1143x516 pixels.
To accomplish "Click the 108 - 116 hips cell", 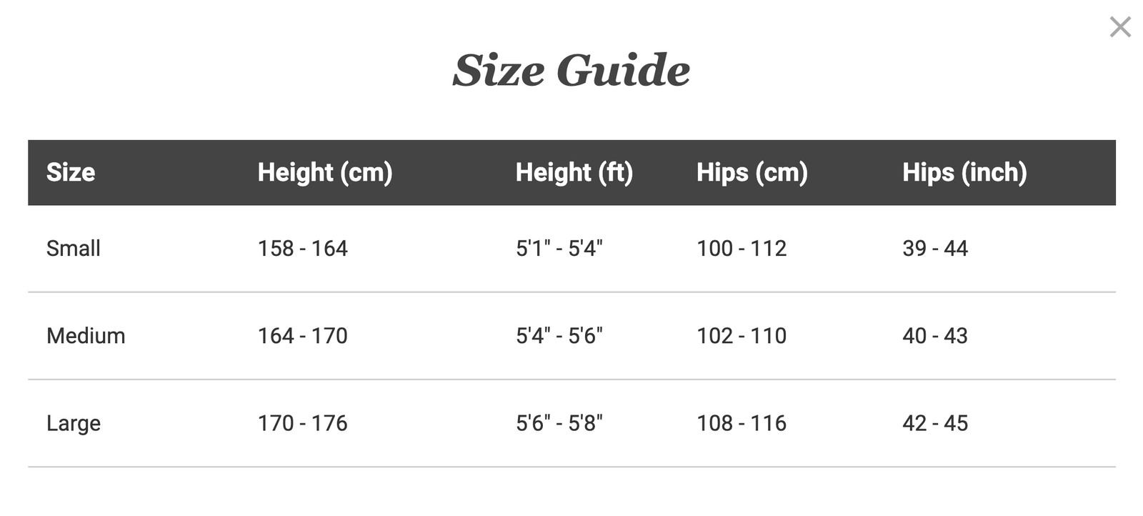I will click(x=742, y=423).
